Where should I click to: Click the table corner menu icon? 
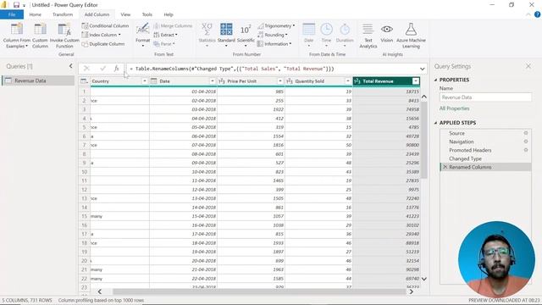click(84, 81)
